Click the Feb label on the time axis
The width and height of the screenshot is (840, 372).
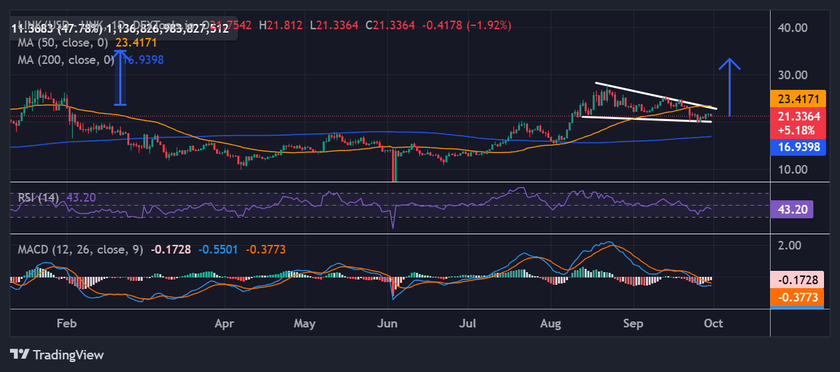click(67, 323)
